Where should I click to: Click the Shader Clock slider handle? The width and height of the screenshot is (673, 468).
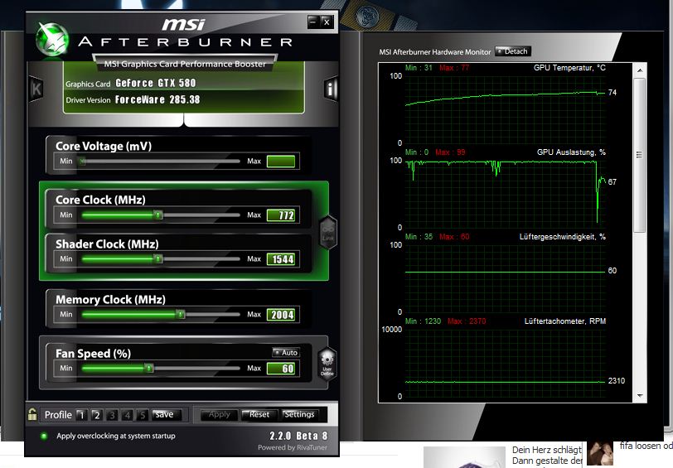pyautogui.click(x=158, y=259)
